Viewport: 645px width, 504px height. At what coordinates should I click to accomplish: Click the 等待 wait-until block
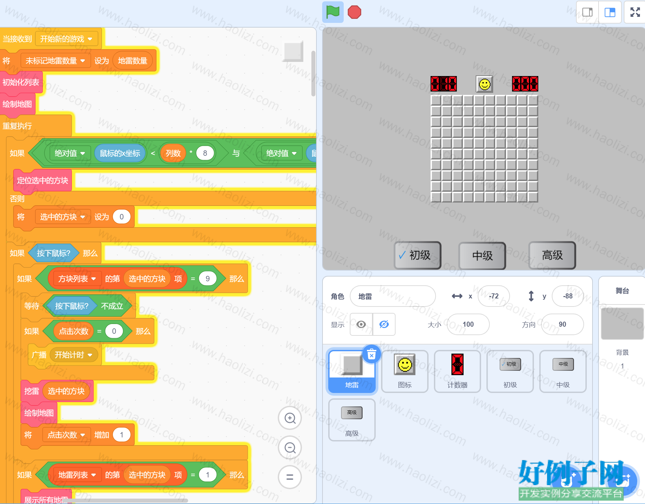(x=31, y=306)
